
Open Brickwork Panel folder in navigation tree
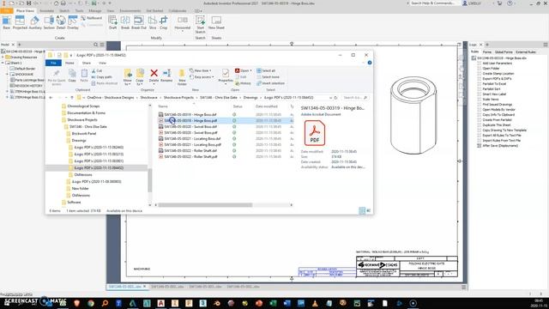[x=84, y=134]
